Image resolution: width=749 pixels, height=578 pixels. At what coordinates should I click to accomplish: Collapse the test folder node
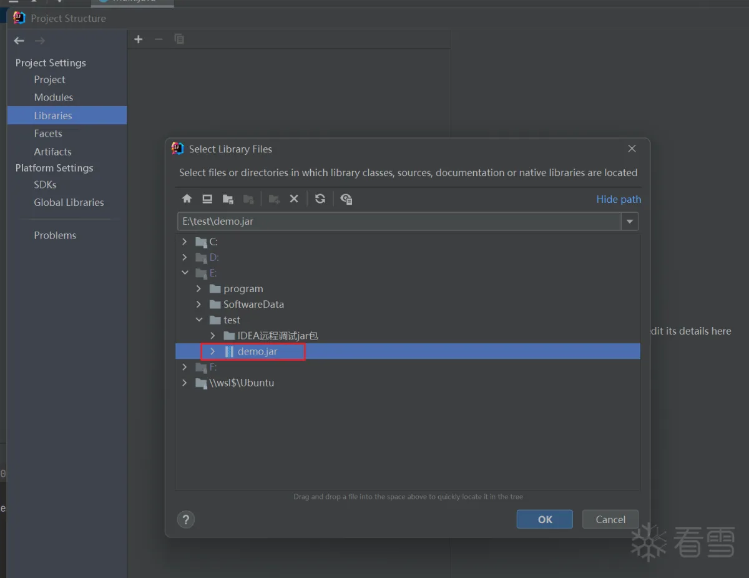(198, 320)
